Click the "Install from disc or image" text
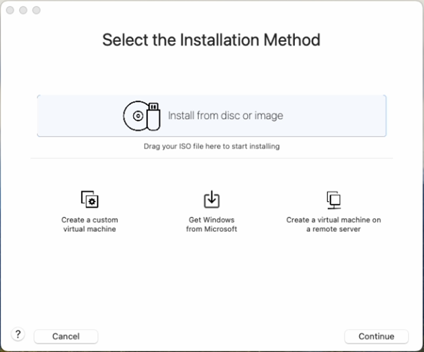Screen dimensions: 424x352 [225, 116]
